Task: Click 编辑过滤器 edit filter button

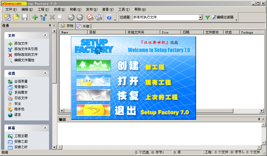Action: 222,17
